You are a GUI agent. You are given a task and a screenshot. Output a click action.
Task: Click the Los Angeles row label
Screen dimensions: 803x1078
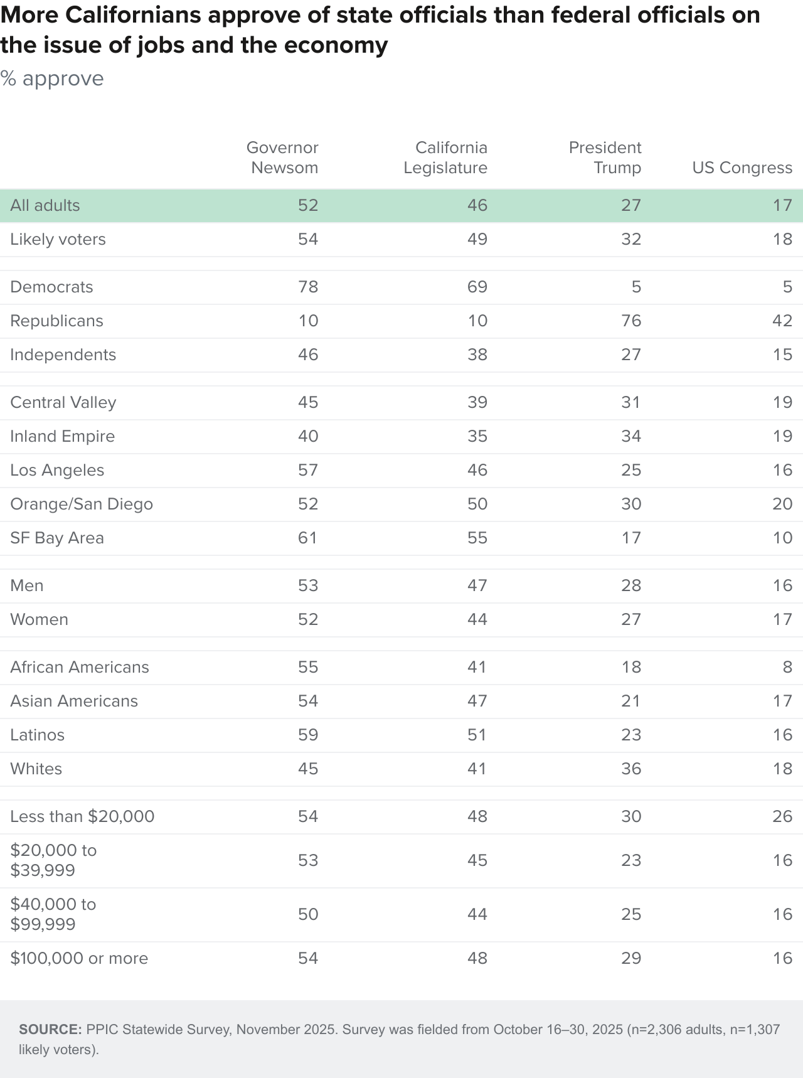tap(57, 470)
